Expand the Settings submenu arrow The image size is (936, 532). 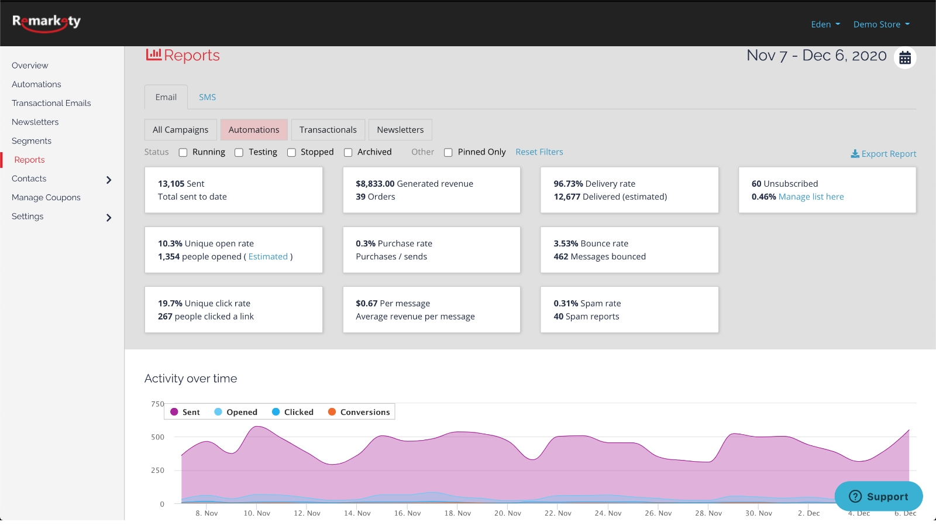point(109,218)
